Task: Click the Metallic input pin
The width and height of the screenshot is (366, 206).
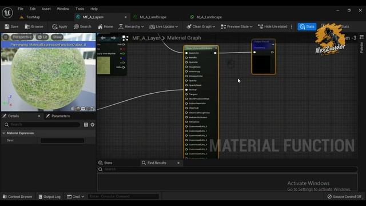Action: tap(186, 57)
